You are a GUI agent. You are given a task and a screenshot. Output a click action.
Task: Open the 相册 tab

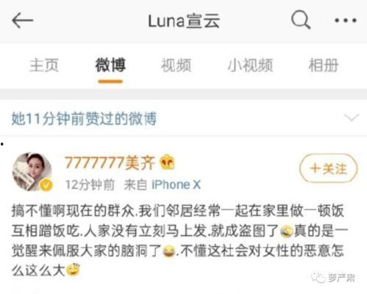click(324, 65)
